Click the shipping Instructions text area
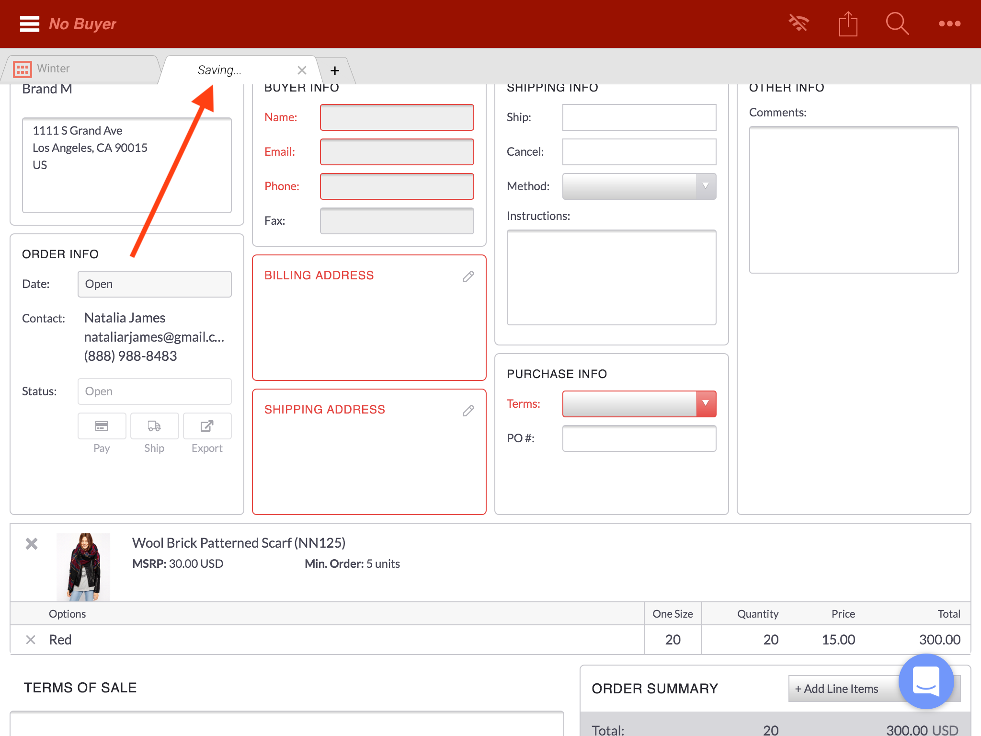981x736 pixels. [611, 277]
